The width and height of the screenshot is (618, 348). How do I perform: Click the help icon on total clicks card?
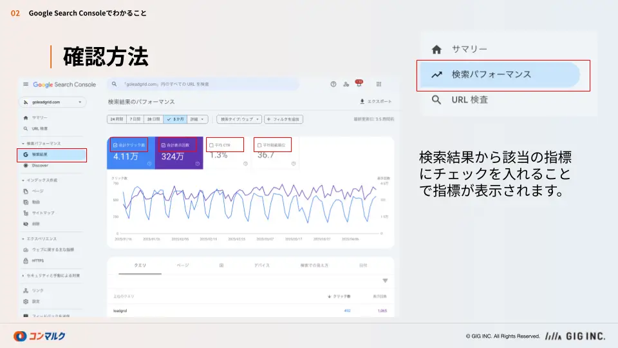[149, 164]
